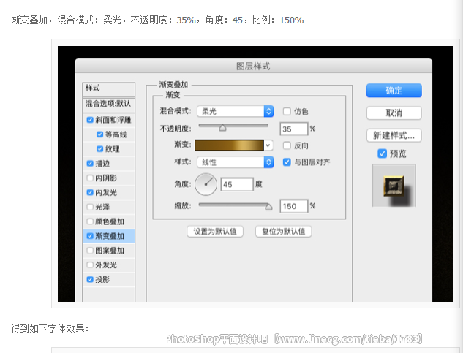Enable the 图案叠加 checkbox

pyautogui.click(x=90, y=251)
